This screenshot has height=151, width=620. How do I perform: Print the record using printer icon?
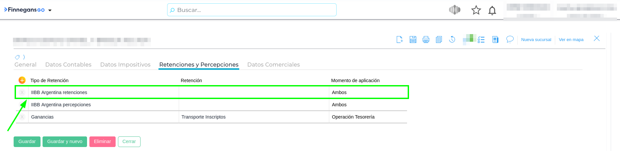[426, 40]
